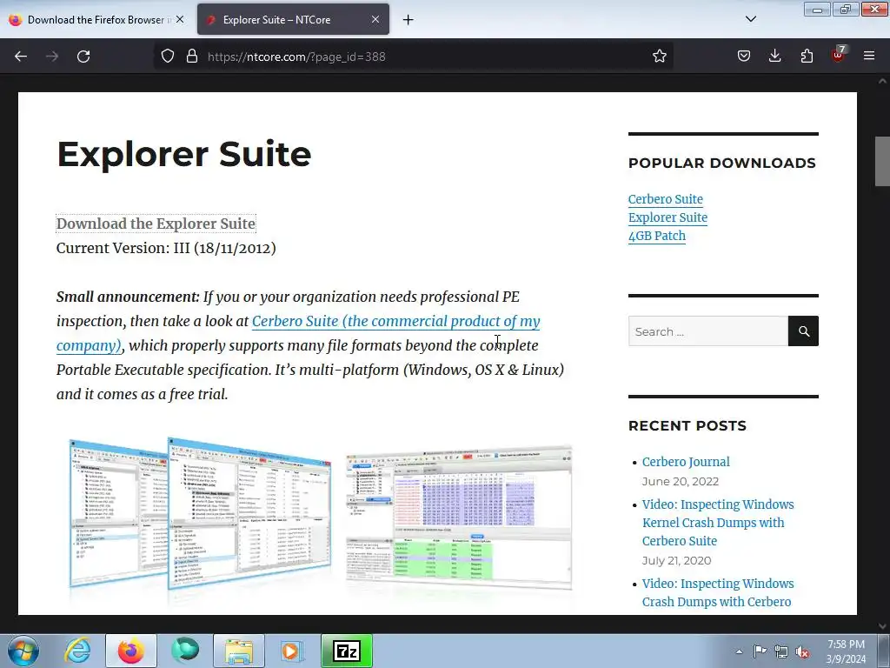Switch to Download the Firefox Browser tab
The height and width of the screenshot is (668, 890).
96,19
